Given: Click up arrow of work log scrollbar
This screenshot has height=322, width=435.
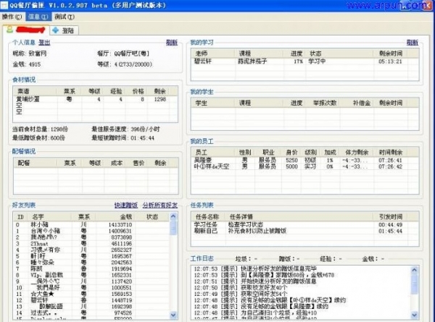Looking at the screenshot, I should point(414,270).
